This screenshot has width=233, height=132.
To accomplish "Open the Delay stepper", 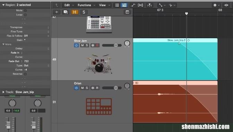I will 48,49.
